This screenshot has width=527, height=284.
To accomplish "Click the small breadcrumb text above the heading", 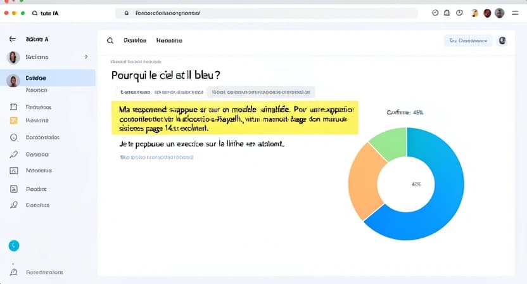I will 136,61.
